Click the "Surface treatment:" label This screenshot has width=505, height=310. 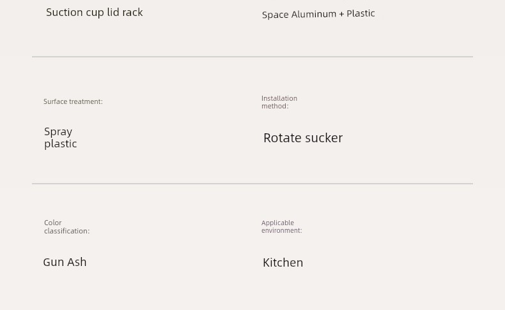(x=73, y=101)
